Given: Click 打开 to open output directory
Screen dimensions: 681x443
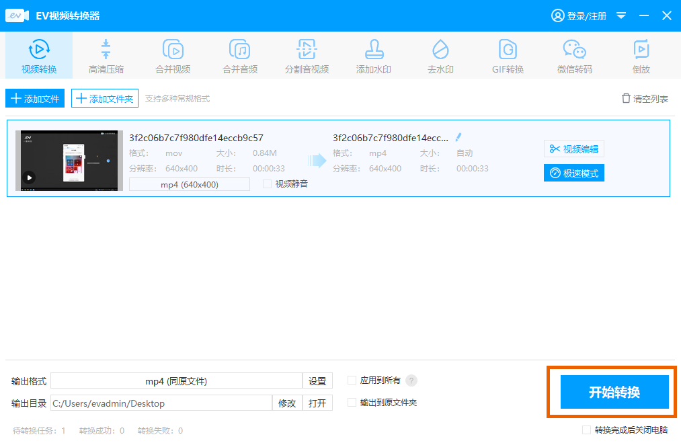Looking at the screenshot, I should [x=317, y=403].
